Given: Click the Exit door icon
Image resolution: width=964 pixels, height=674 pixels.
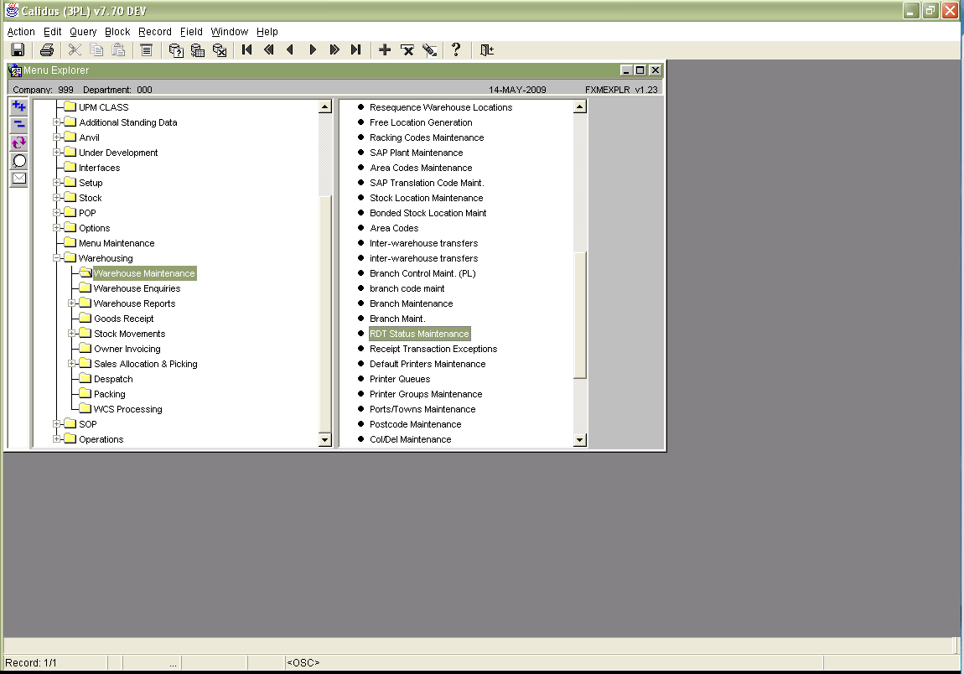Looking at the screenshot, I should click(487, 49).
